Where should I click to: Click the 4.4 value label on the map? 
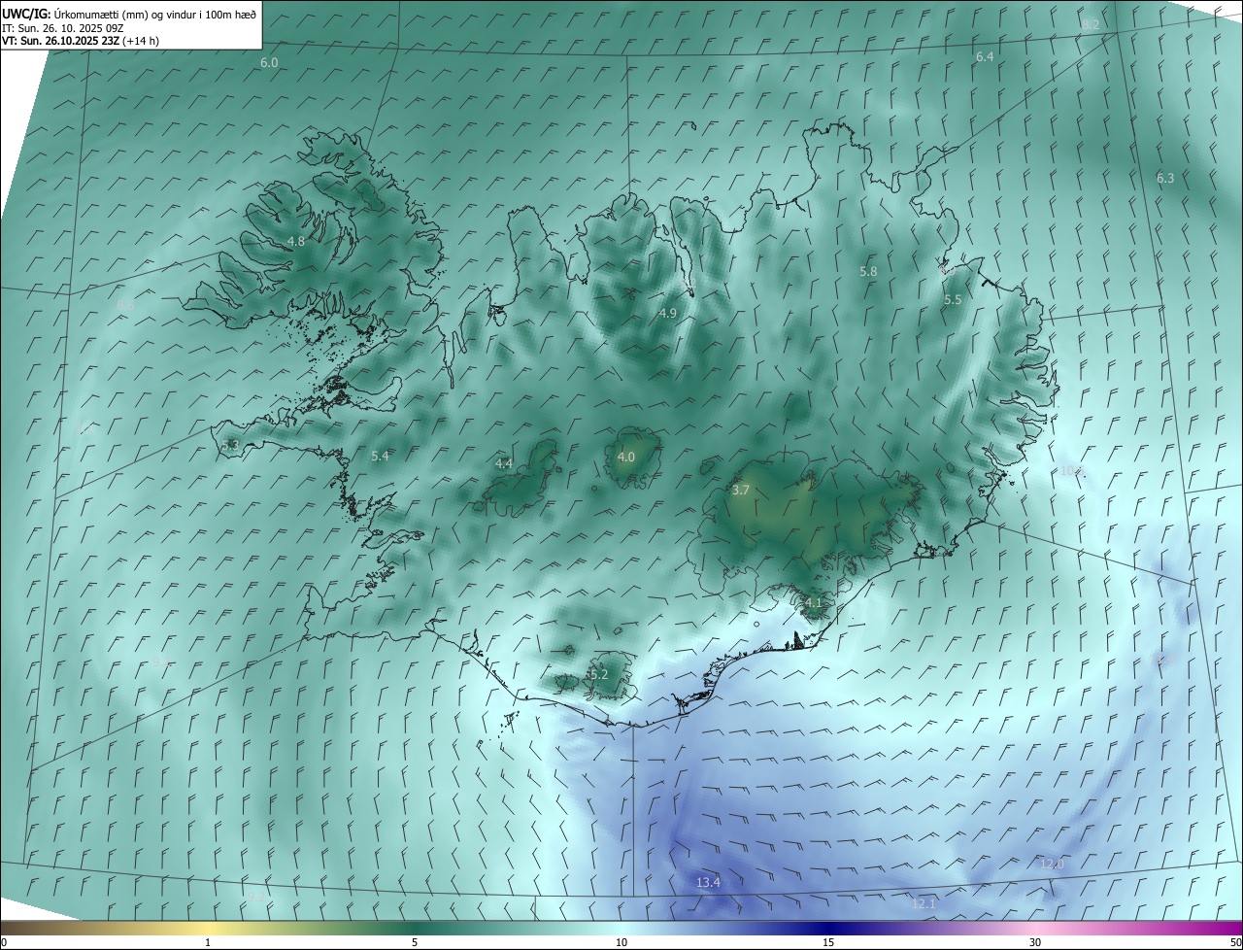pos(504,464)
